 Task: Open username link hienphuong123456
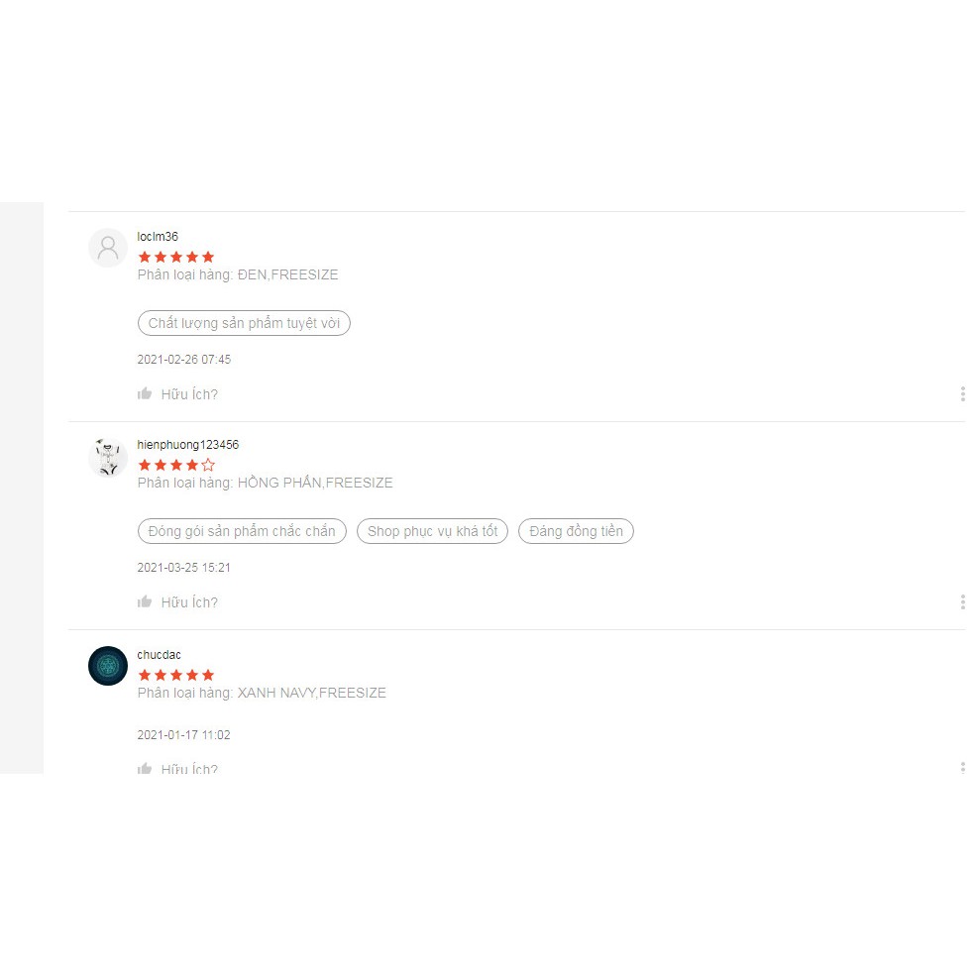point(188,445)
